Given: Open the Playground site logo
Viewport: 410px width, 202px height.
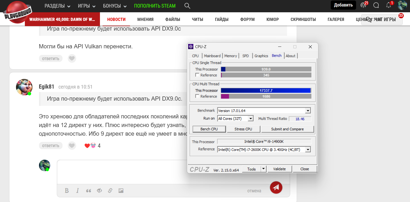Looking at the screenshot, I should 17,12.
